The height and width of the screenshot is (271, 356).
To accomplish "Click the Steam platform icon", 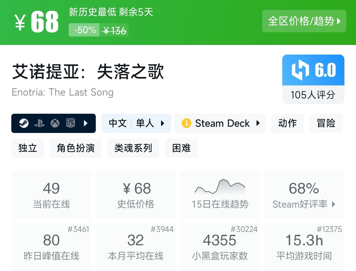I will click(x=24, y=123).
